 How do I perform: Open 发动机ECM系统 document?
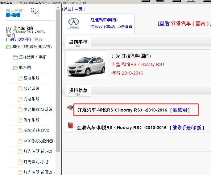pyautogui.click(x=38, y=110)
